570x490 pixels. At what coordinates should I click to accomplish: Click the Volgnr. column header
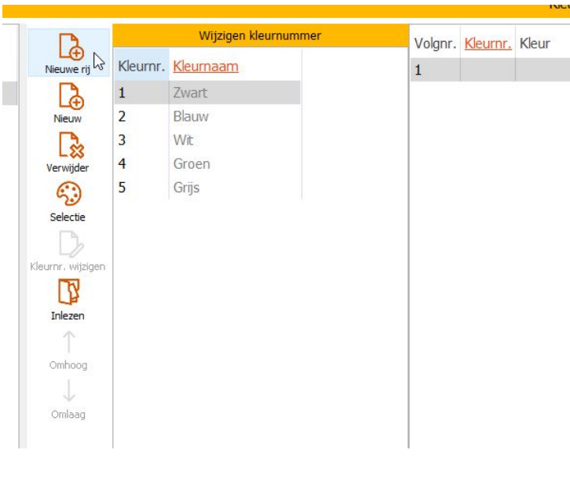coord(435,45)
